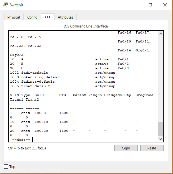Click the 'Fa0/1' port entry
Image resolution: width=173 pixels, height=174 pixels.
(123, 59)
